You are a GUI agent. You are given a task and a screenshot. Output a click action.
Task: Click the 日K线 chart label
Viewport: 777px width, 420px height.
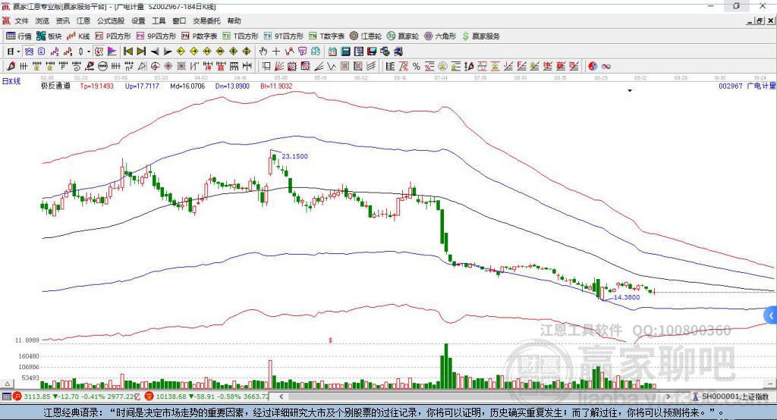pyautogui.click(x=11, y=81)
